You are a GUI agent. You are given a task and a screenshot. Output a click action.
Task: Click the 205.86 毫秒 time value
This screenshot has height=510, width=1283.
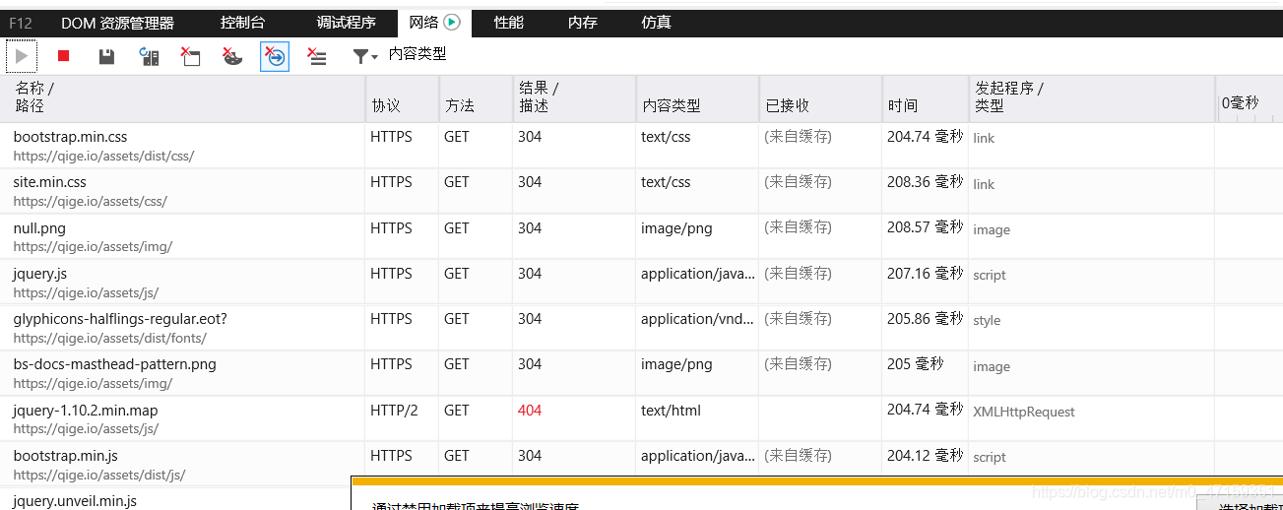pos(925,318)
